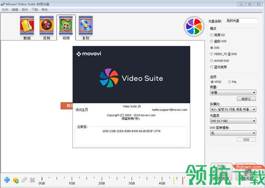
Task: Open the 编辑 menu
Action: (15, 10)
